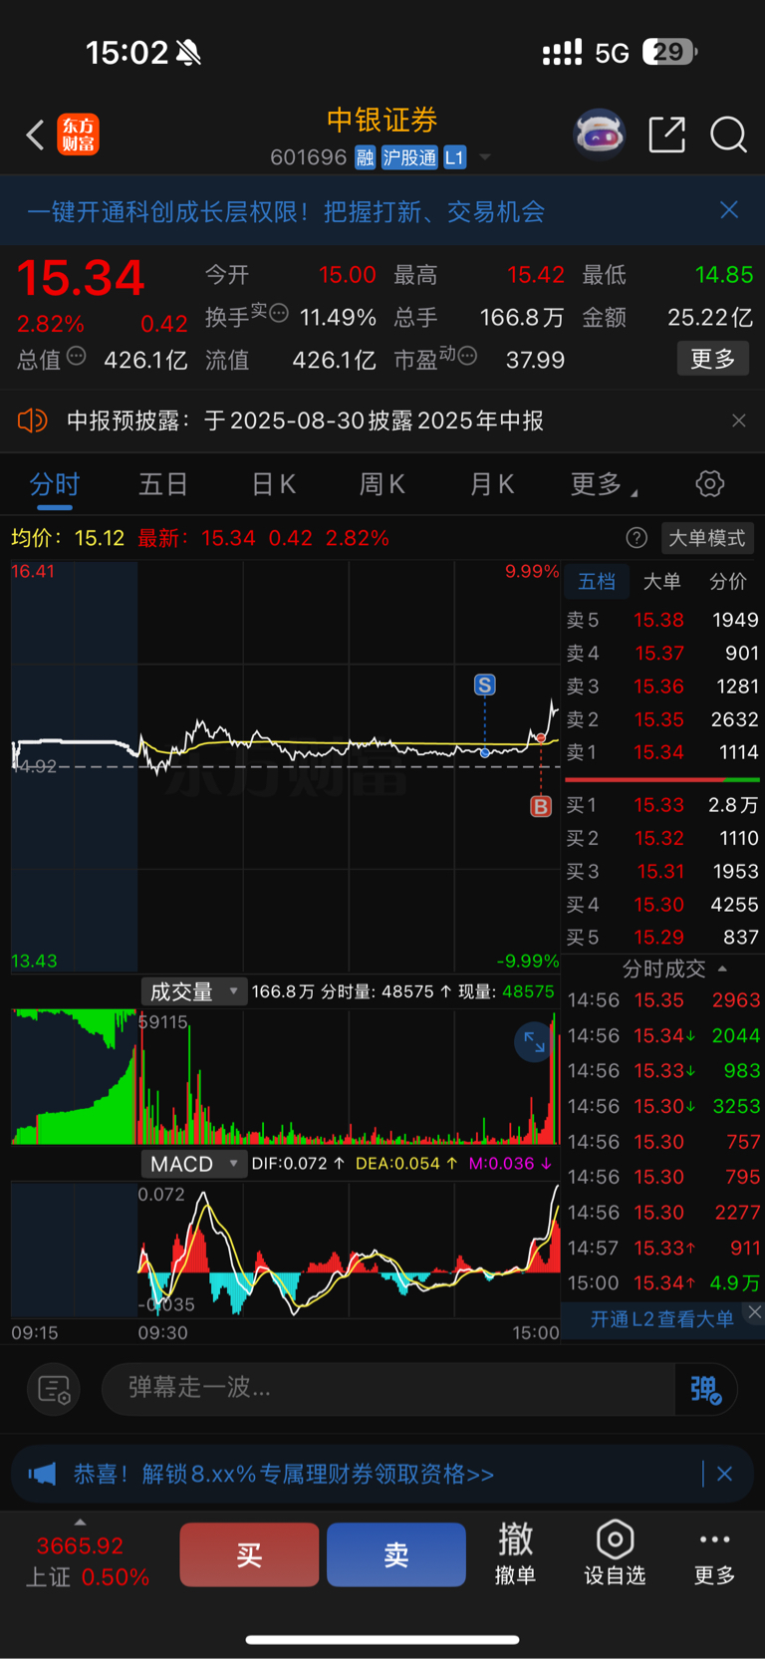Open the robot assistant avatar

pyautogui.click(x=599, y=134)
